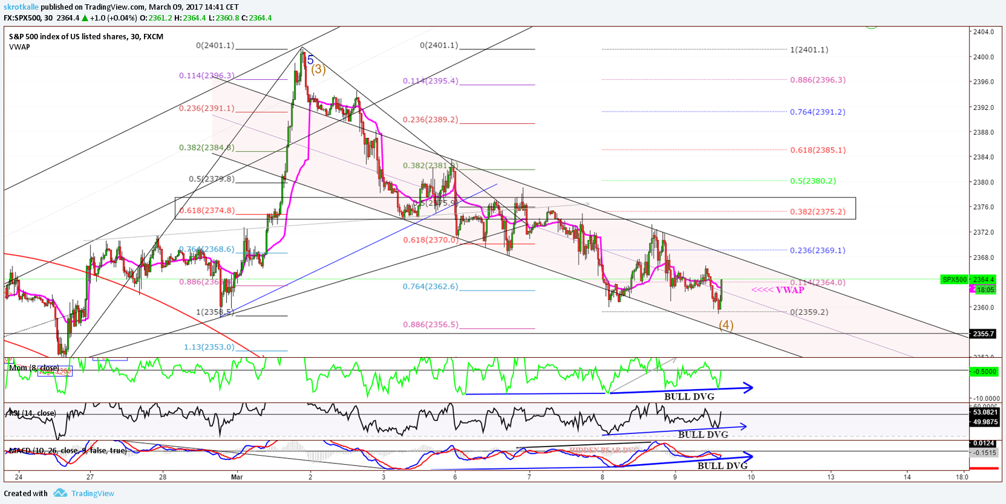The height and width of the screenshot is (504, 1006).
Task: Click the 18:05 bar countdown label
Action: click(985, 289)
